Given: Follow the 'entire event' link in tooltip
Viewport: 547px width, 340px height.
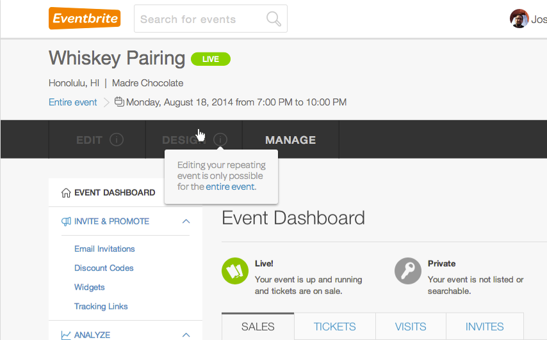Looking at the screenshot, I should 231,187.
